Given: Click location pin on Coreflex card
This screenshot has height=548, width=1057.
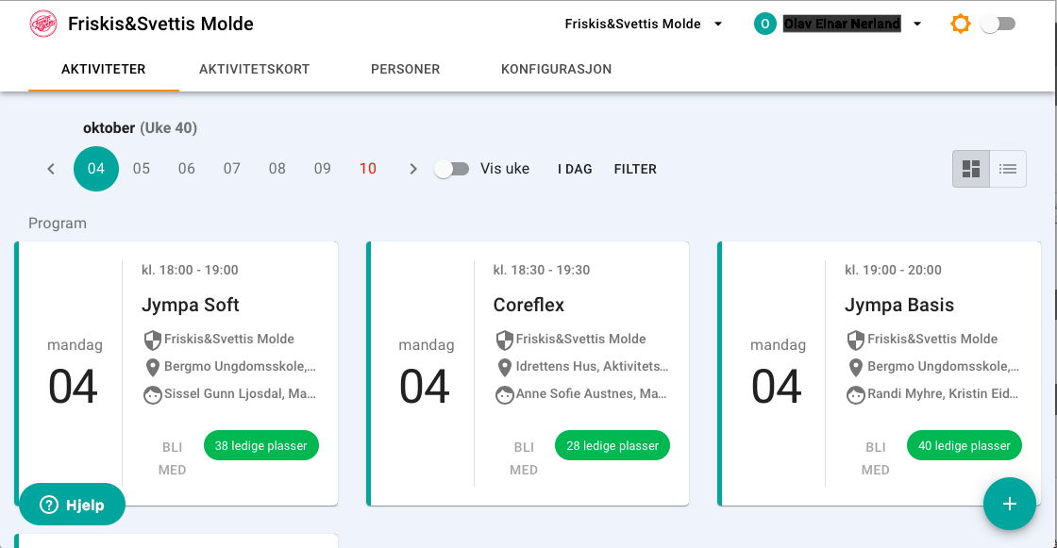Looking at the screenshot, I should click(x=504, y=367).
